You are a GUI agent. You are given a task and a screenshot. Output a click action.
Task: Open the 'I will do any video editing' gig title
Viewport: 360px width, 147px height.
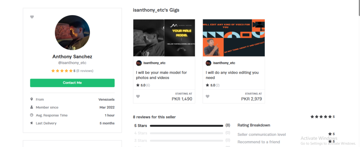tap(232, 75)
